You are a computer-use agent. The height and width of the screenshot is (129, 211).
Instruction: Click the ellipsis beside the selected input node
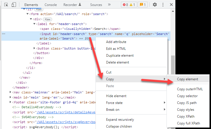click(4, 34)
